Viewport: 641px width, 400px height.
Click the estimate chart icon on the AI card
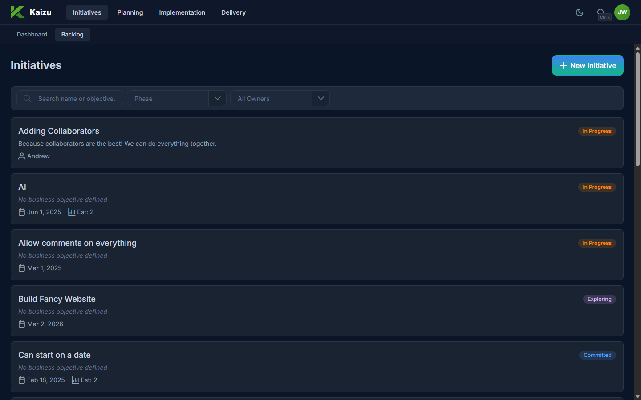point(71,212)
